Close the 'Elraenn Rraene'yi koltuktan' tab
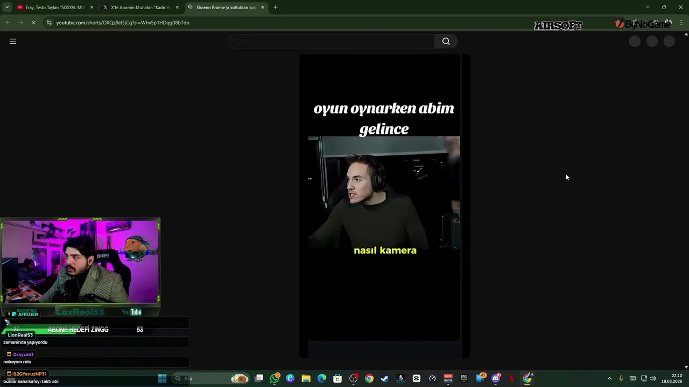689x387 pixels. click(263, 8)
